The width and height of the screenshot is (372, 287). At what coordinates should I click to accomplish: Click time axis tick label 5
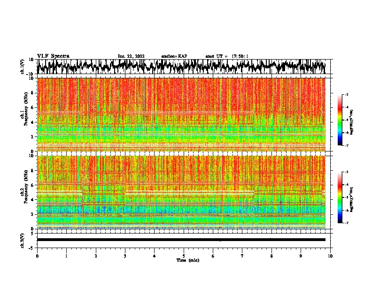184,256
